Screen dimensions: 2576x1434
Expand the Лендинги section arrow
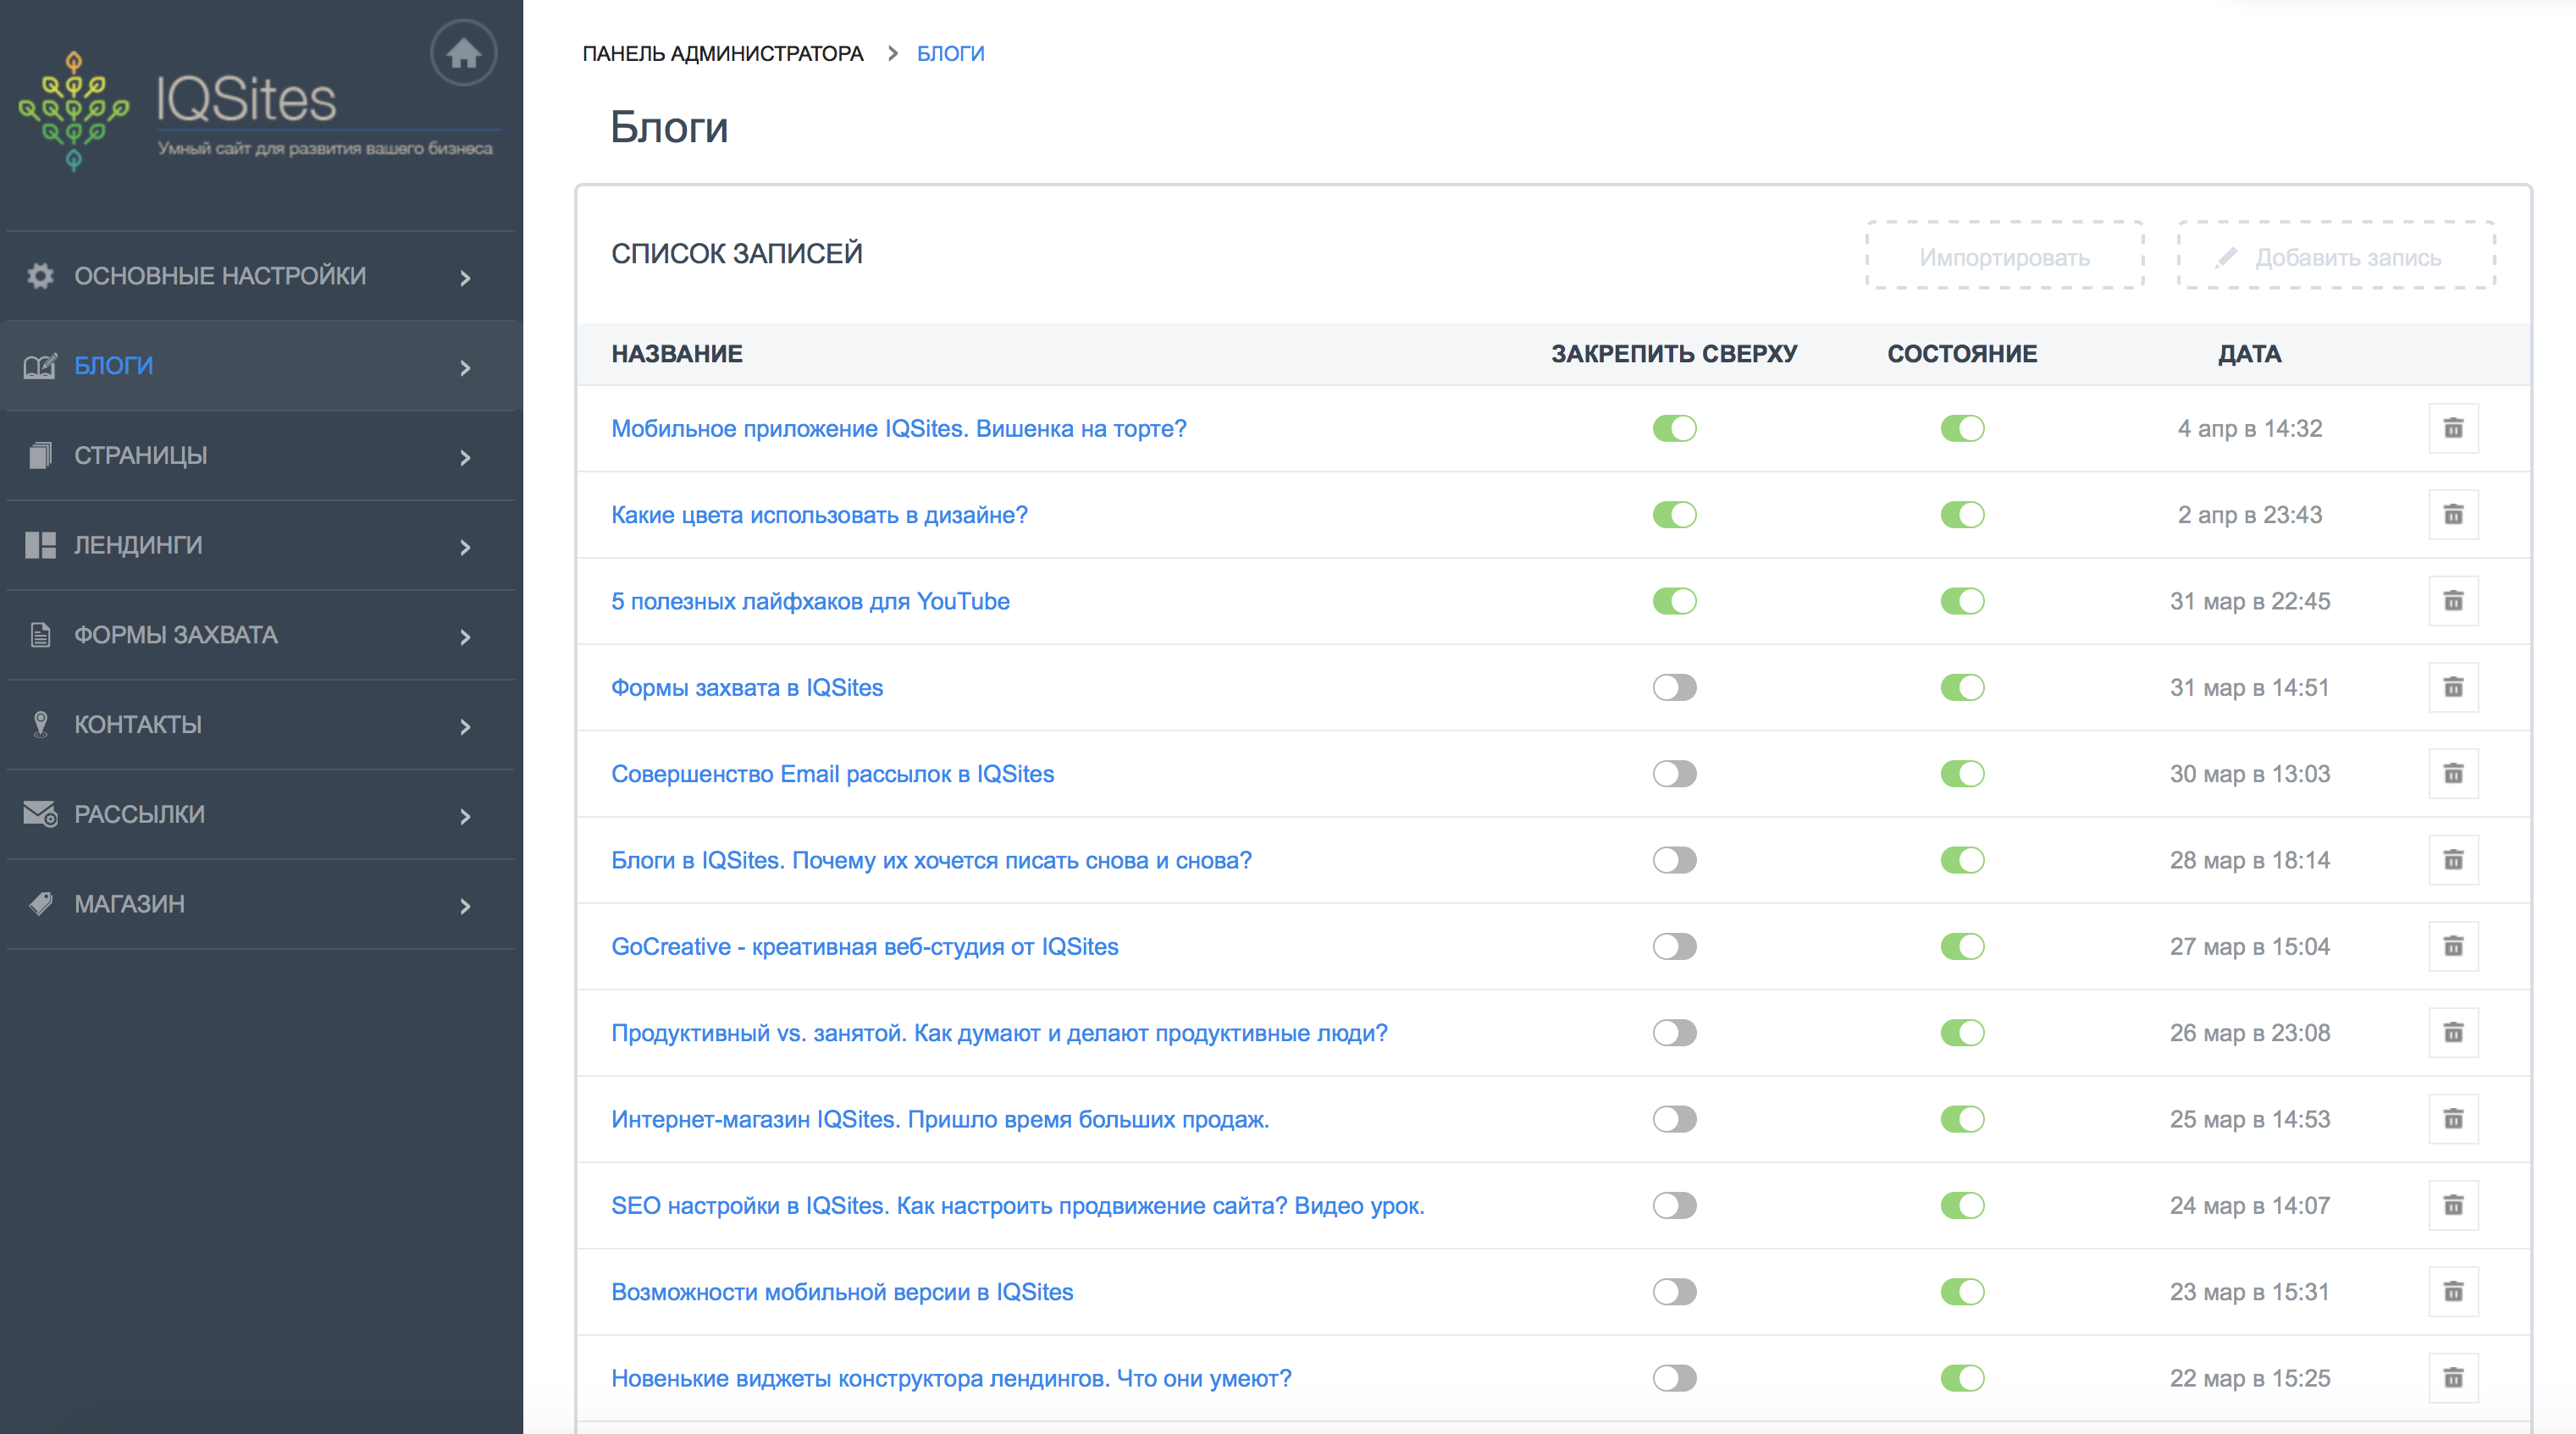coord(465,548)
